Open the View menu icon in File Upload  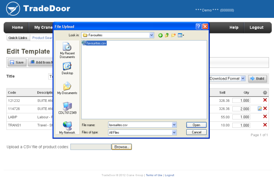pos(181,35)
